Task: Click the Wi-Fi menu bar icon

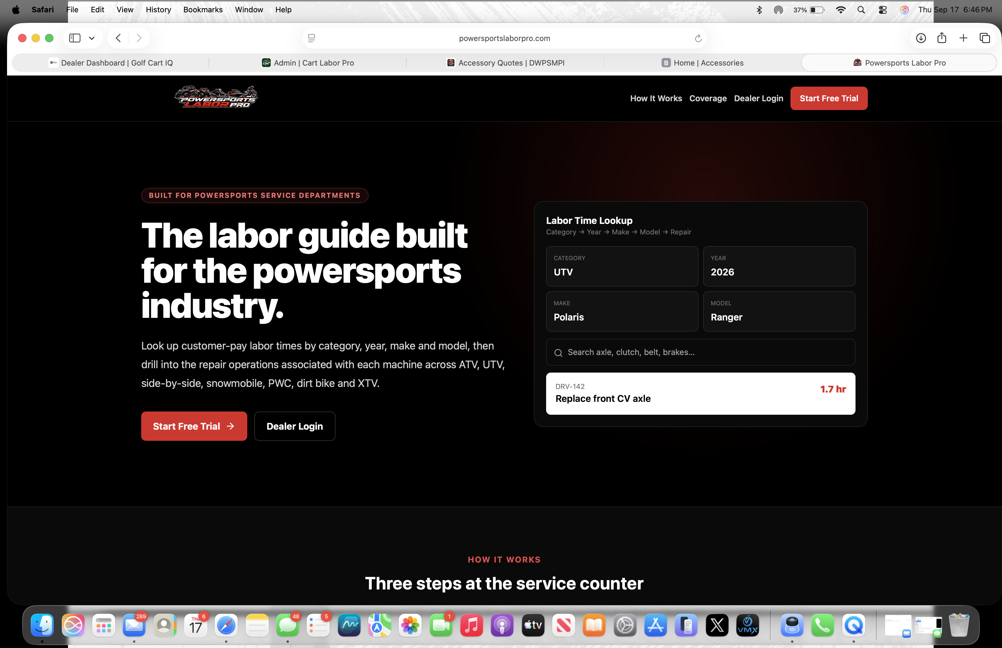Action: pyautogui.click(x=840, y=10)
